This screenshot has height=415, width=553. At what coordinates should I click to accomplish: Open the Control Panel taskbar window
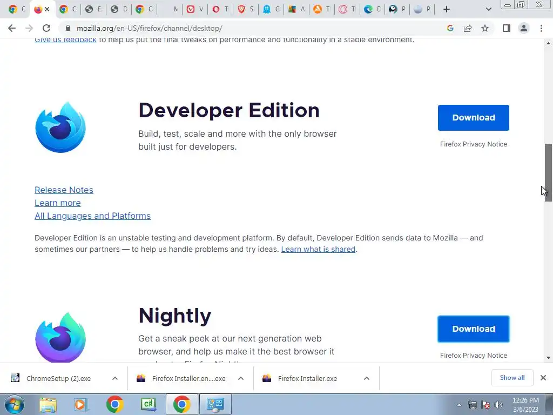(215, 404)
